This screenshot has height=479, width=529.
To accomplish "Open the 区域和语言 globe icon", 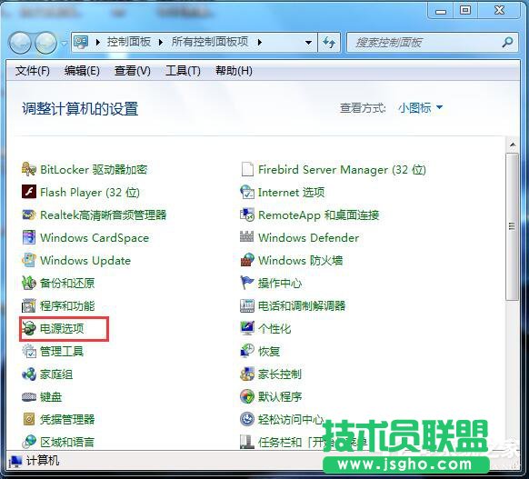I will pos(29,442).
